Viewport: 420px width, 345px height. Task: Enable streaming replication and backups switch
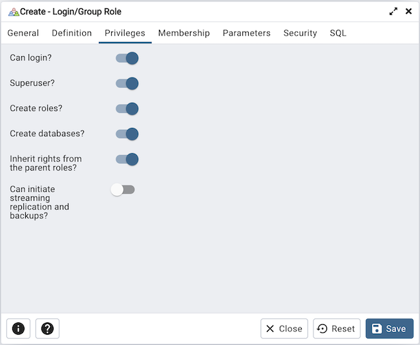123,190
